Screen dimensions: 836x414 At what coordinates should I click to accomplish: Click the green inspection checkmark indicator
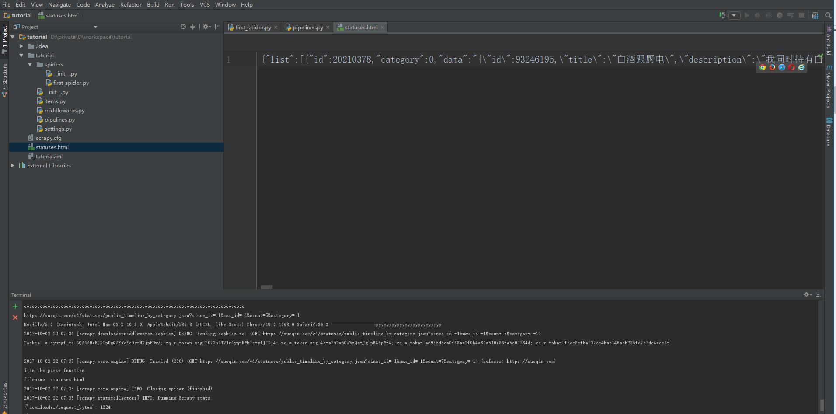coord(821,56)
